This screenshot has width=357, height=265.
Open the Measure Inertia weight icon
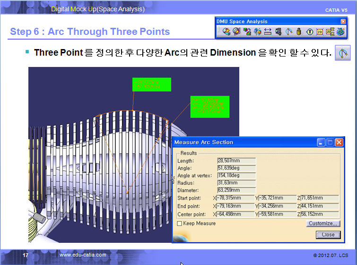[x=299, y=32]
